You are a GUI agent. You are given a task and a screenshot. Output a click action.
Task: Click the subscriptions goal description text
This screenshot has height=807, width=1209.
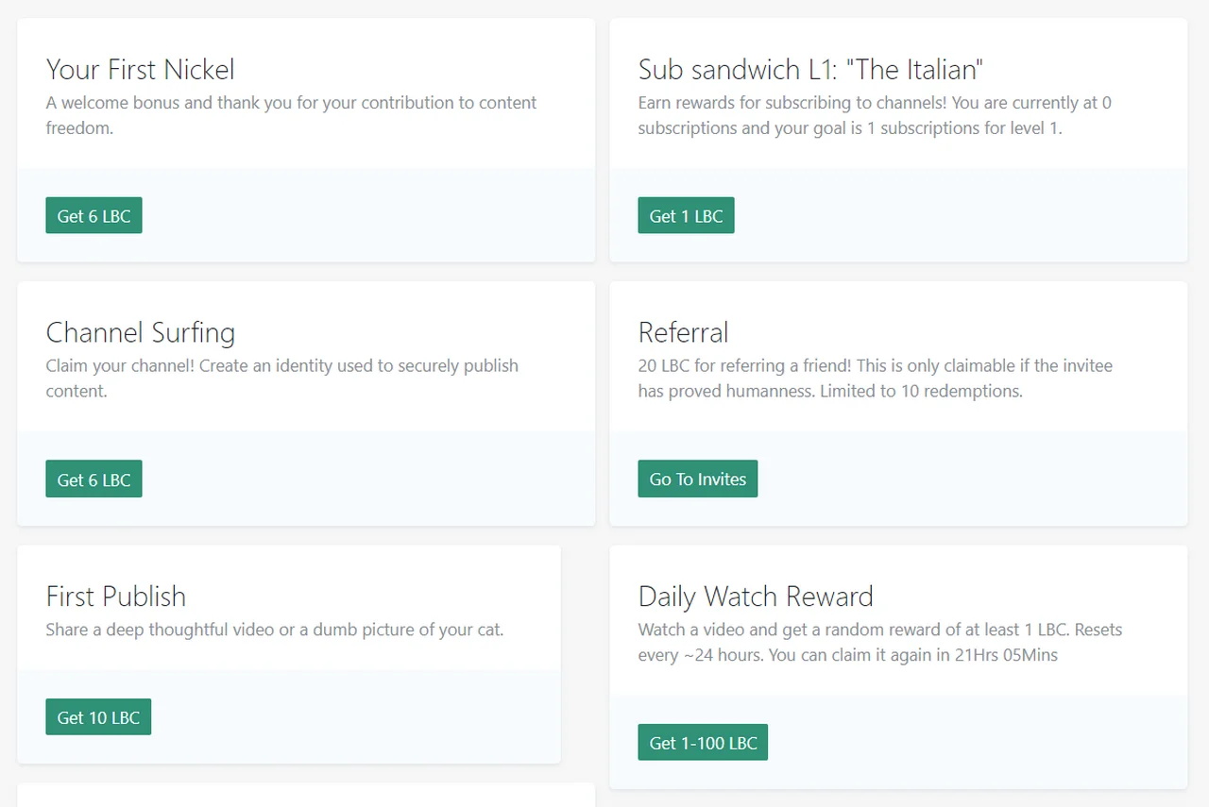[874, 115]
